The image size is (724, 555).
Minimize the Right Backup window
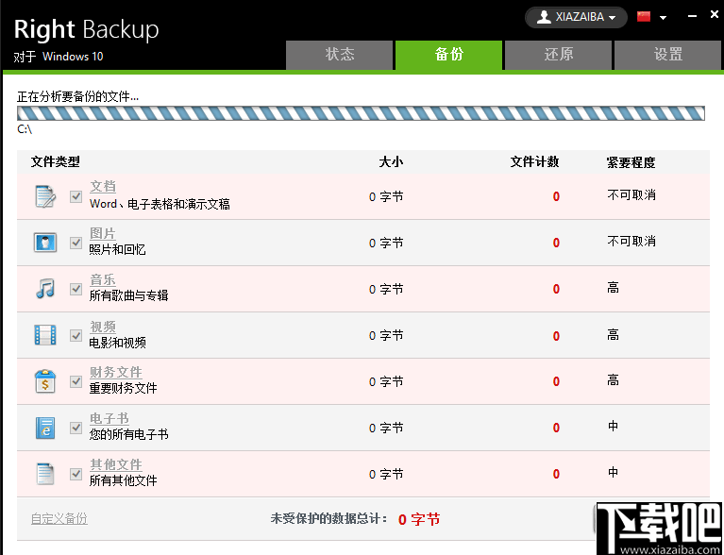(x=692, y=16)
